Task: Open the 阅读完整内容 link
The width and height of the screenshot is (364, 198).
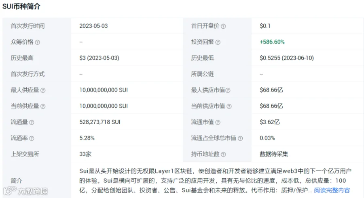Action: coord(332,190)
